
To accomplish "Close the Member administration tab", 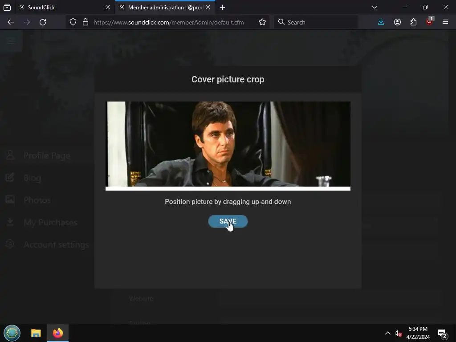I will [208, 7].
